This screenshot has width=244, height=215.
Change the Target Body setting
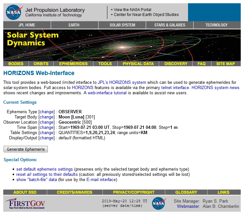(x=47, y=117)
